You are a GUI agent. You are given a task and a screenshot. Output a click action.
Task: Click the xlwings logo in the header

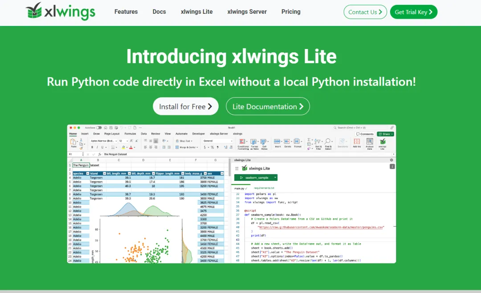[x=61, y=11]
